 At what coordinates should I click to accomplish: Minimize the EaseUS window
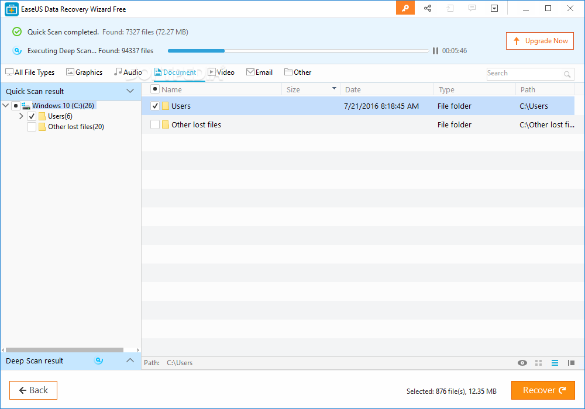tap(526, 8)
